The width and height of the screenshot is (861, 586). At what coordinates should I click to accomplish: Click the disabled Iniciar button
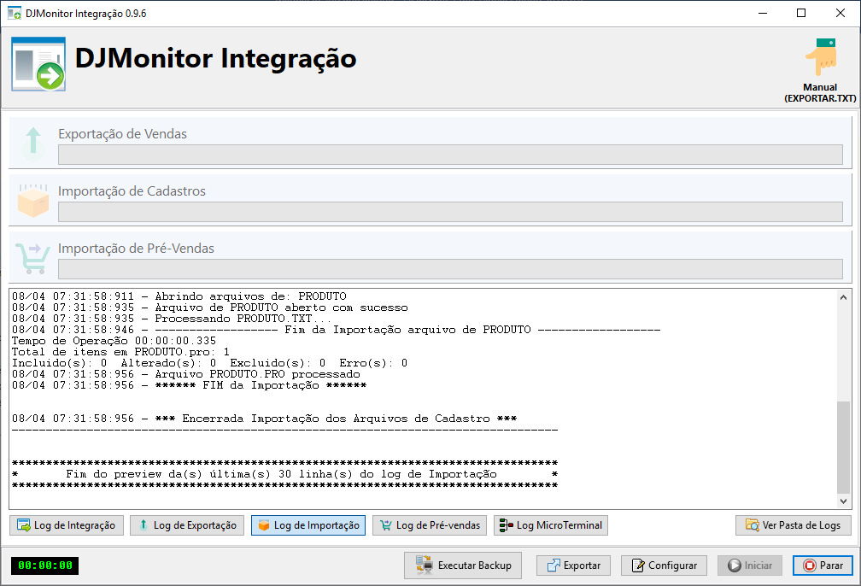click(x=750, y=565)
